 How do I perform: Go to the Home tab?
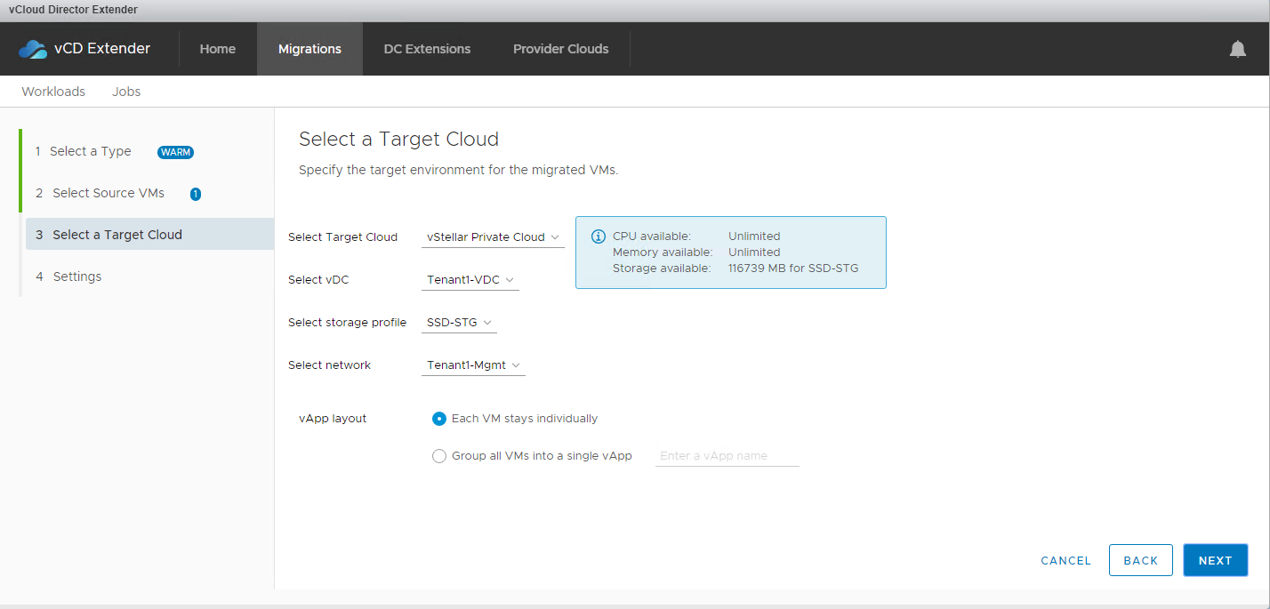pyautogui.click(x=218, y=49)
